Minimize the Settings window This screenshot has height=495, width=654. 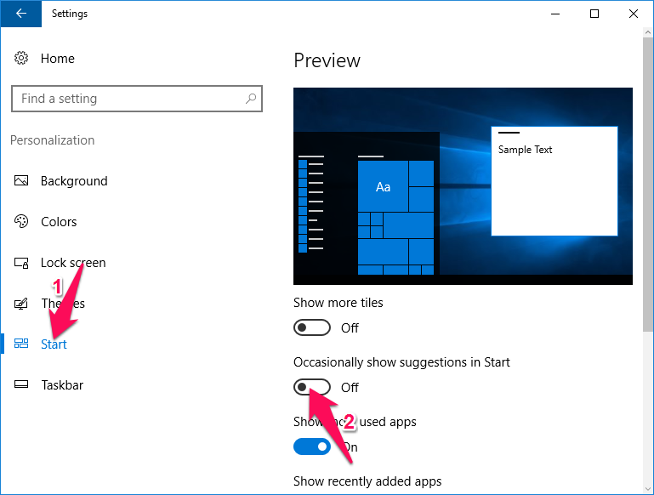555,14
